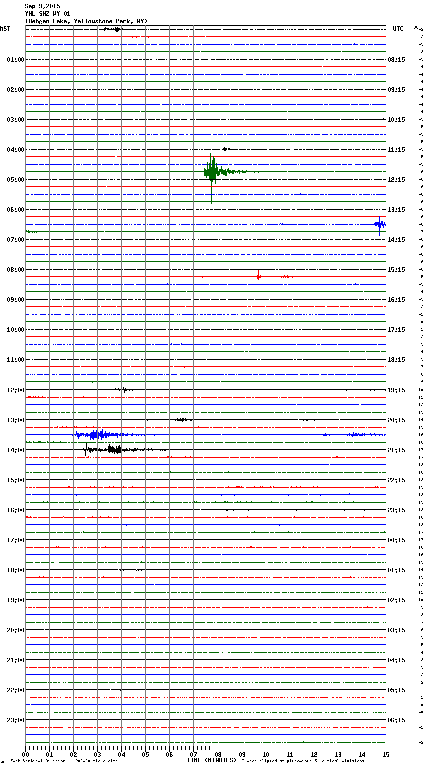Click the '19:15' UTC time label
This screenshot has height=768, width=426.
[396, 390]
